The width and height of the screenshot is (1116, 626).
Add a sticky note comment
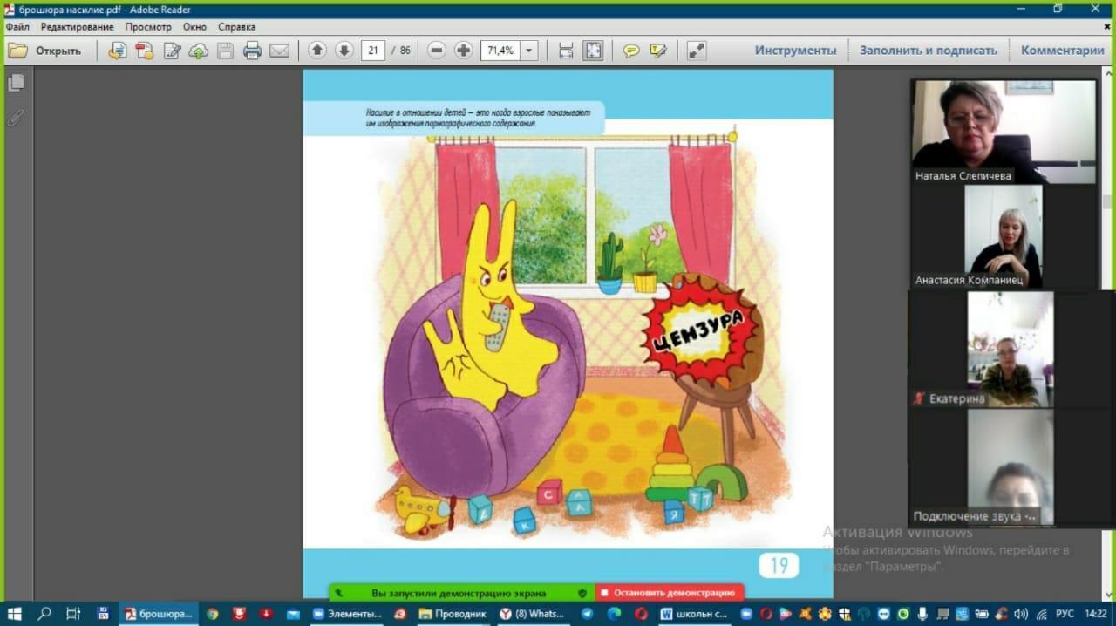click(631, 51)
